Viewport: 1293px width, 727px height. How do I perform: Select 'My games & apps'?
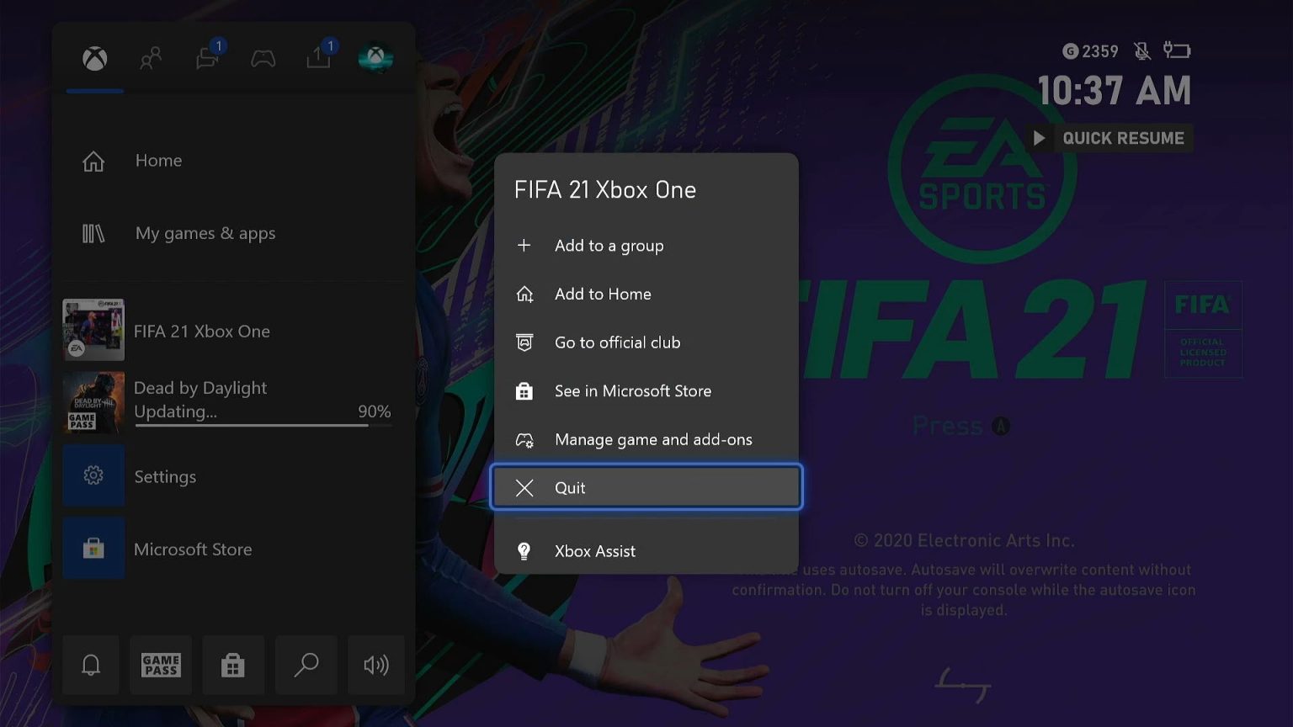205,233
